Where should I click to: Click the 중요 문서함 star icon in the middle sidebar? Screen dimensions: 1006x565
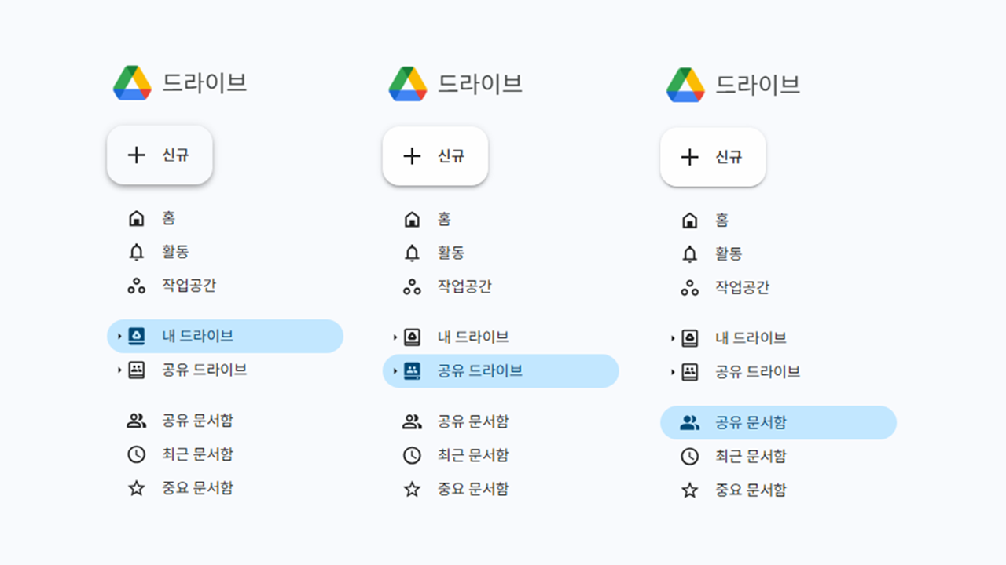[412, 489]
